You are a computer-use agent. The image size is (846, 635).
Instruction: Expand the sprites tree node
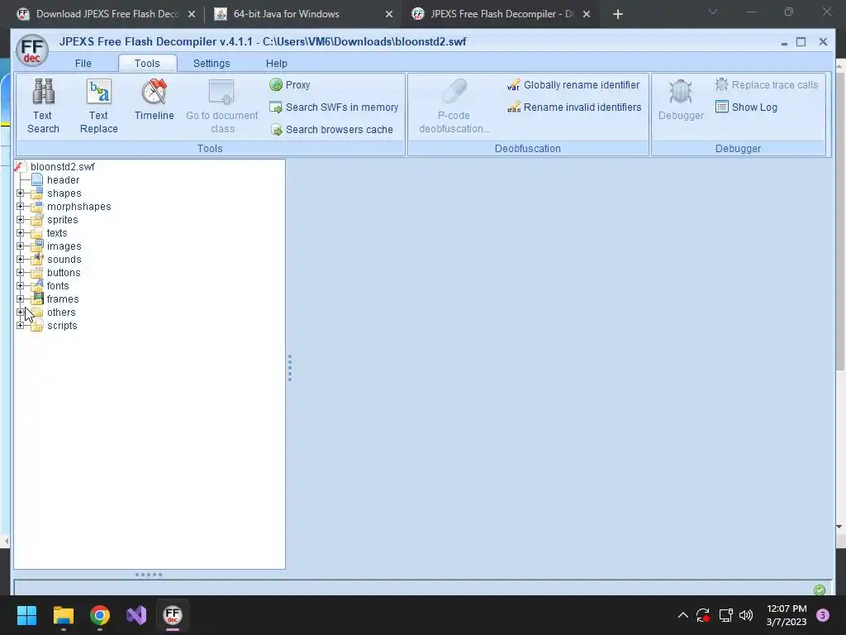point(21,220)
